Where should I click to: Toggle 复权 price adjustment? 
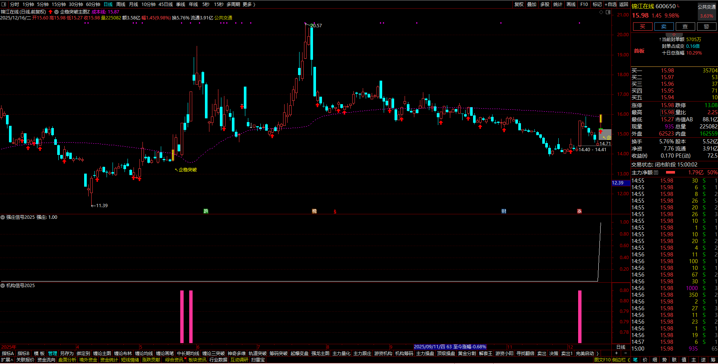tap(519, 4)
